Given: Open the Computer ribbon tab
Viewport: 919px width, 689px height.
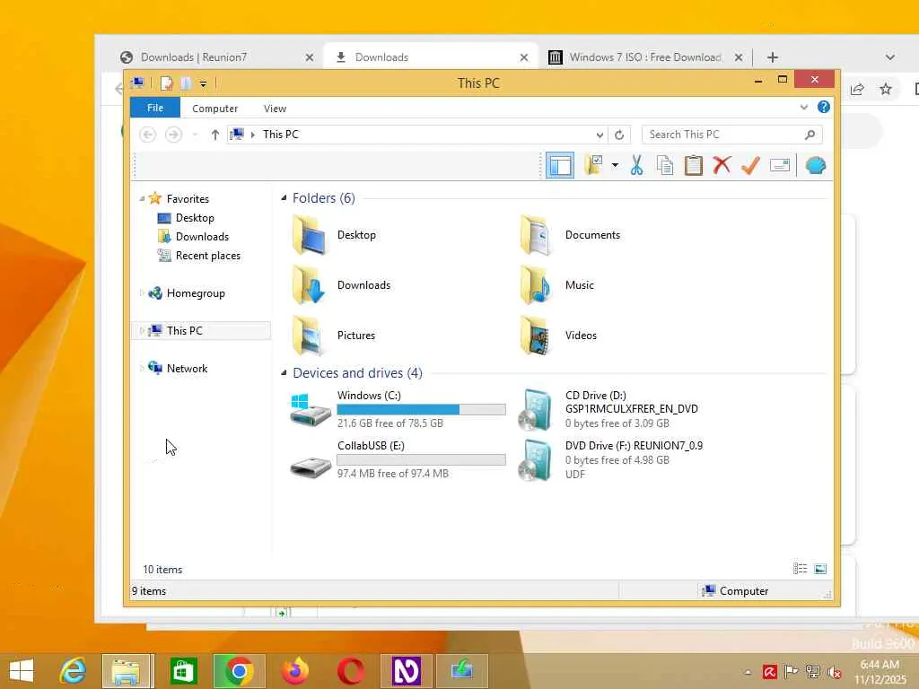Looking at the screenshot, I should [x=215, y=109].
